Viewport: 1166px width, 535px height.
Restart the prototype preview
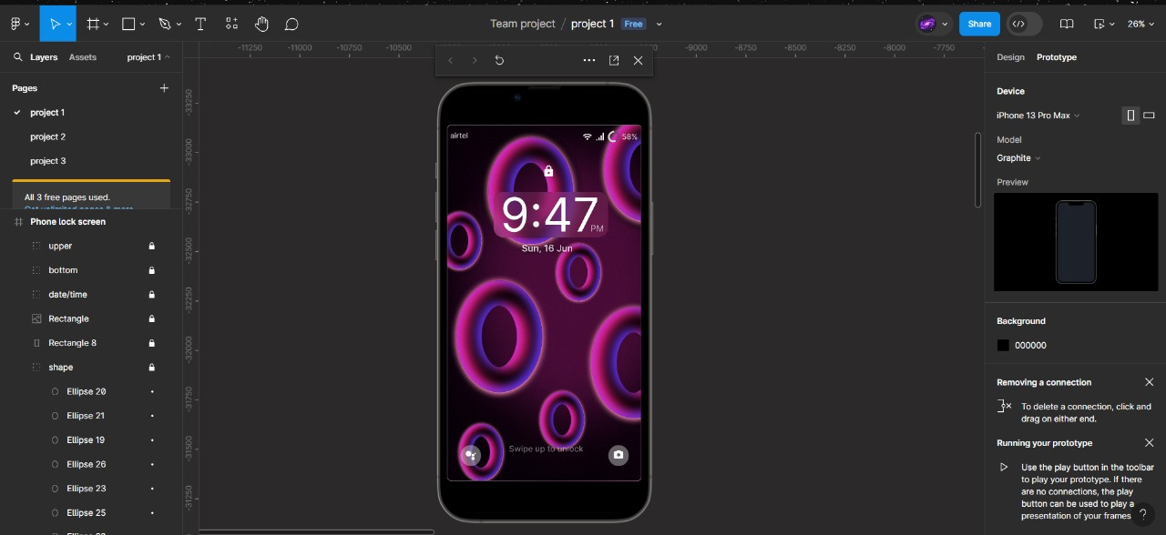[498, 60]
